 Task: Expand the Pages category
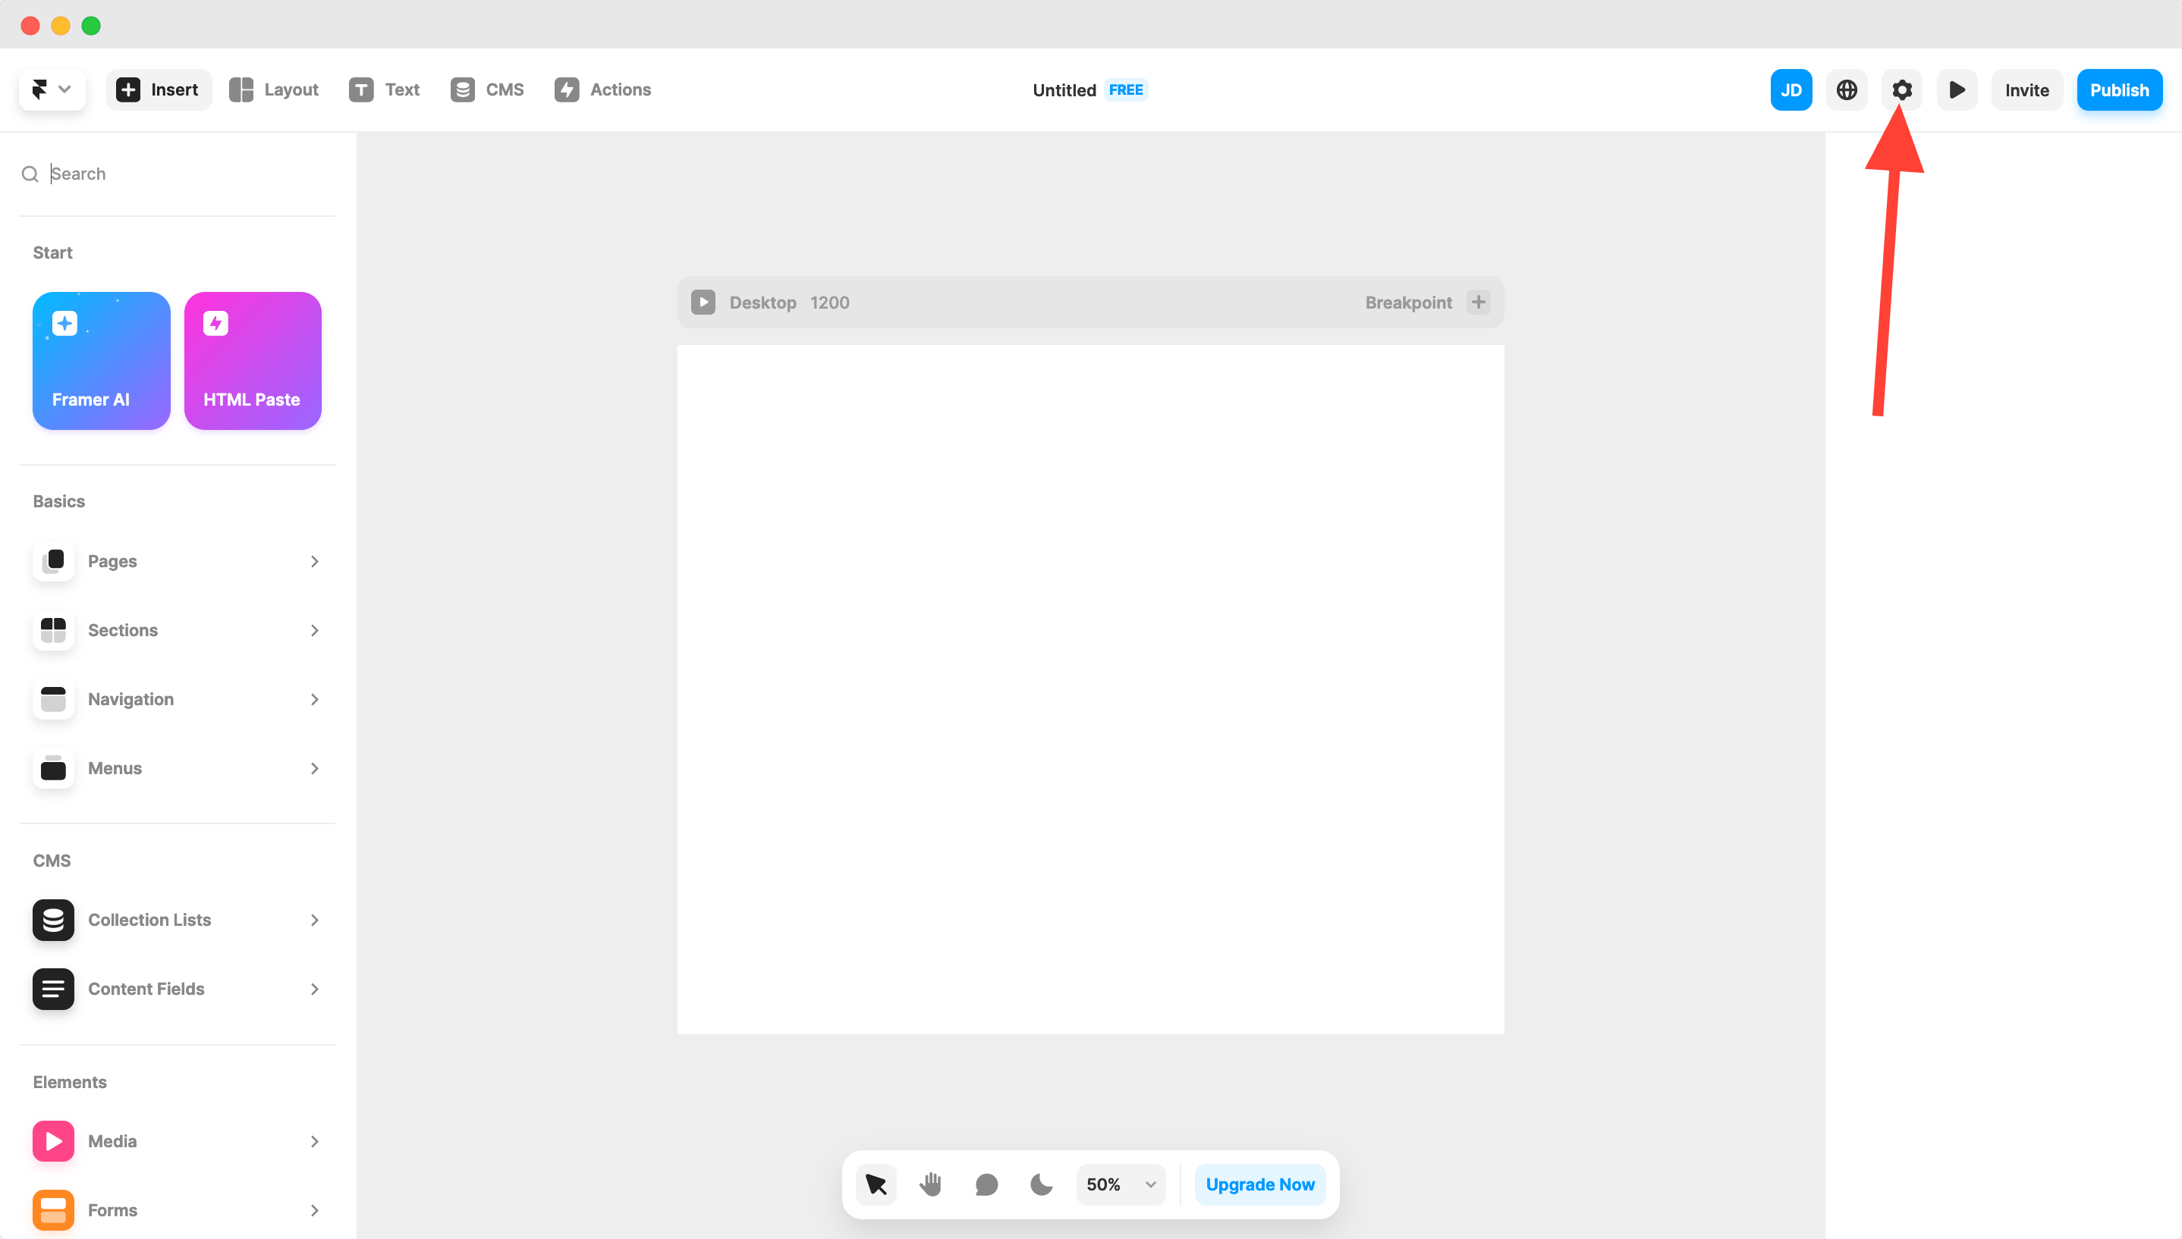pos(177,561)
